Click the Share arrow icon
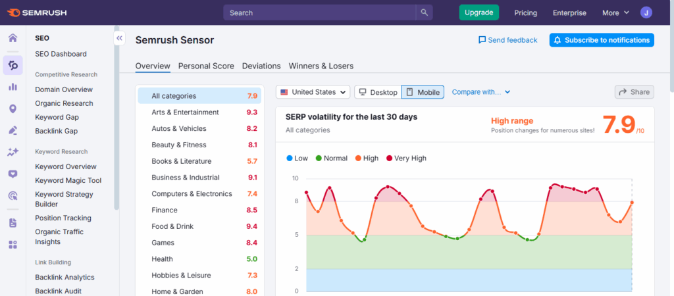This screenshot has height=296, width=674. pos(623,92)
